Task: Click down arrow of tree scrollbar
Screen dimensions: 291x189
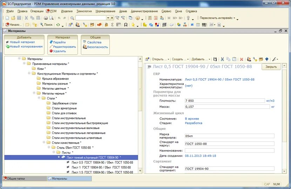Action: tap(140, 171)
